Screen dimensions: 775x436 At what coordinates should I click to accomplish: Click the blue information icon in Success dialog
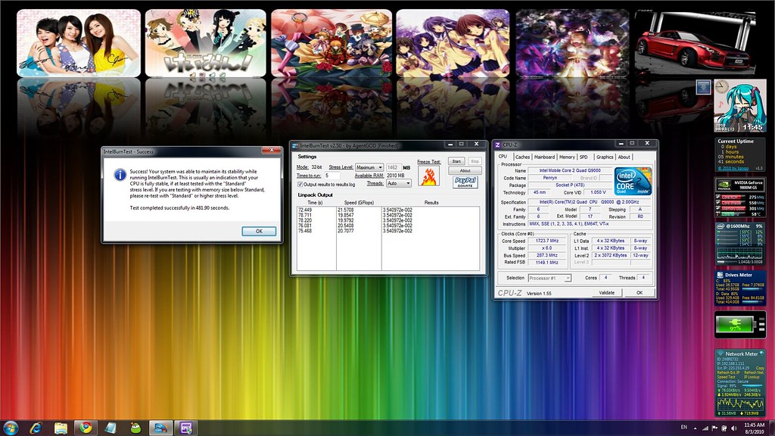[120, 175]
